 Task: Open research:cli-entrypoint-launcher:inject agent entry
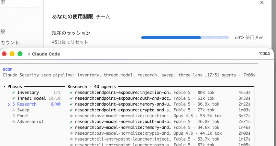point(160,139)
